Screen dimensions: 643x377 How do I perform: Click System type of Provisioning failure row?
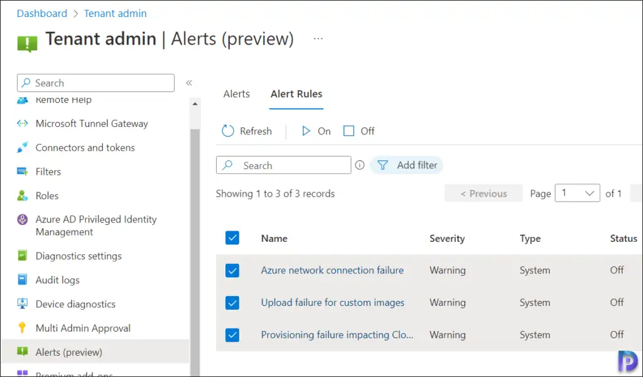[535, 335]
